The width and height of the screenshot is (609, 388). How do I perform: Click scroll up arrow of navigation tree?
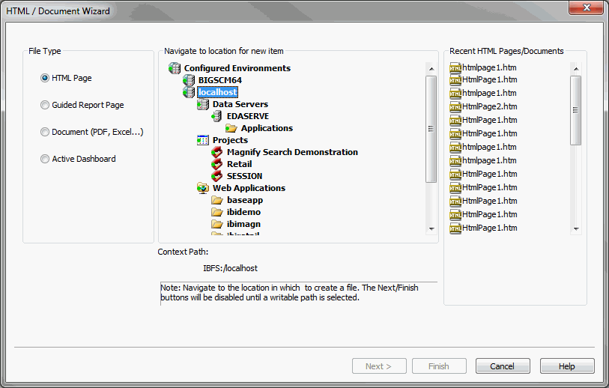431,69
